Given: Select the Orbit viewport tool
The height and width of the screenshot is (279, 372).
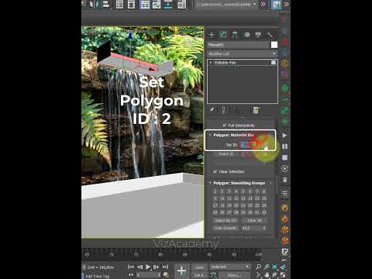Looking at the screenshot, I should click(x=274, y=275).
